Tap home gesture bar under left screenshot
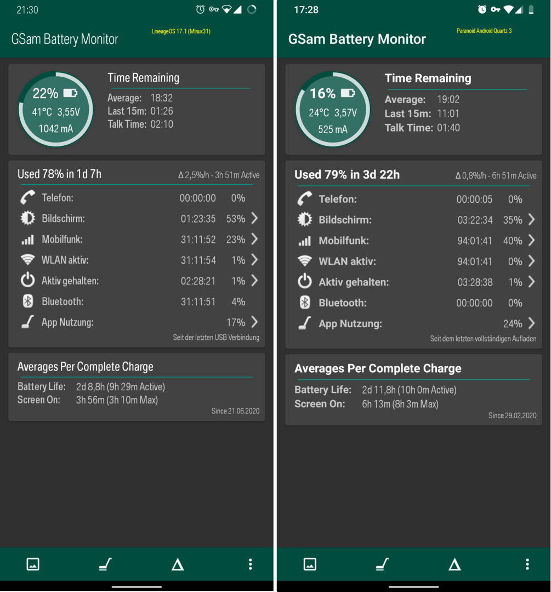The image size is (551, 592). (x=137, y=587)
